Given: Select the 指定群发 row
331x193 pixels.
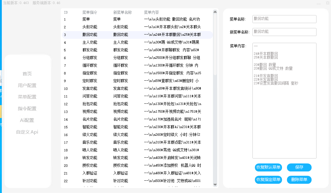Looking at the screenshot, I should (137, 73).
